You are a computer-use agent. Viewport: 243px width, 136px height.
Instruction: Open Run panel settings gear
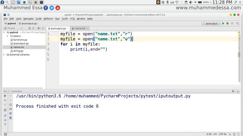234,91
